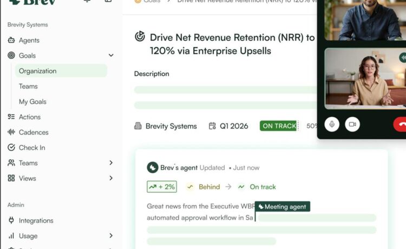Image resolution: width=406 pixels, height=249 pixels.
Task: Click the Brevity Systems organization link
Action: 171,126
